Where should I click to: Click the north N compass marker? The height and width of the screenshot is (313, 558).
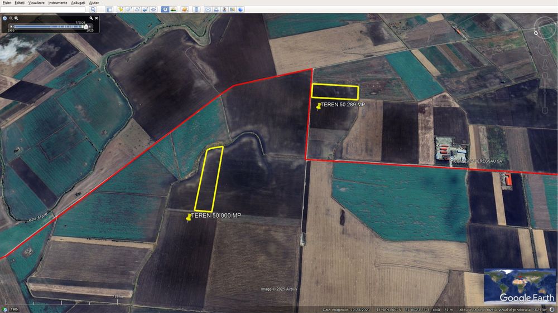point(536,33)
